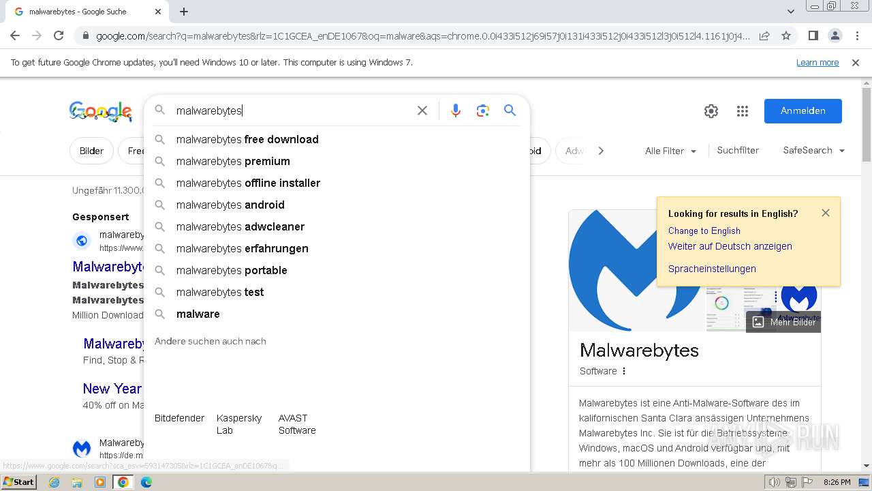Open Chrome icon in taskbar
The width and height of the screenshot is (872, 491).
pyautogui.click(x=123, y=482)
